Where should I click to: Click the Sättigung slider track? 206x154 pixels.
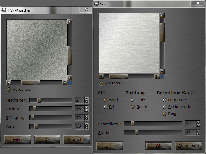[51, 117]
